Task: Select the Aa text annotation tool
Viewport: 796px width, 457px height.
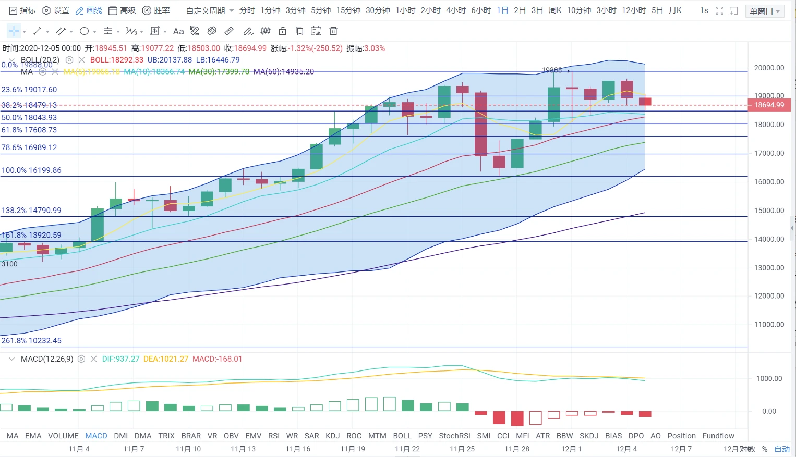Action: pyautogui.click(x=178, y=31)
